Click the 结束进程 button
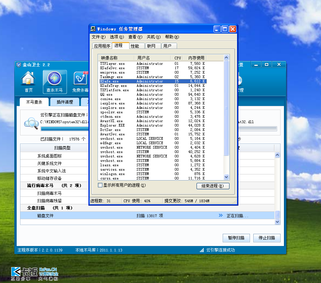Viewport: 321px width, 283px height. [213, 186]
